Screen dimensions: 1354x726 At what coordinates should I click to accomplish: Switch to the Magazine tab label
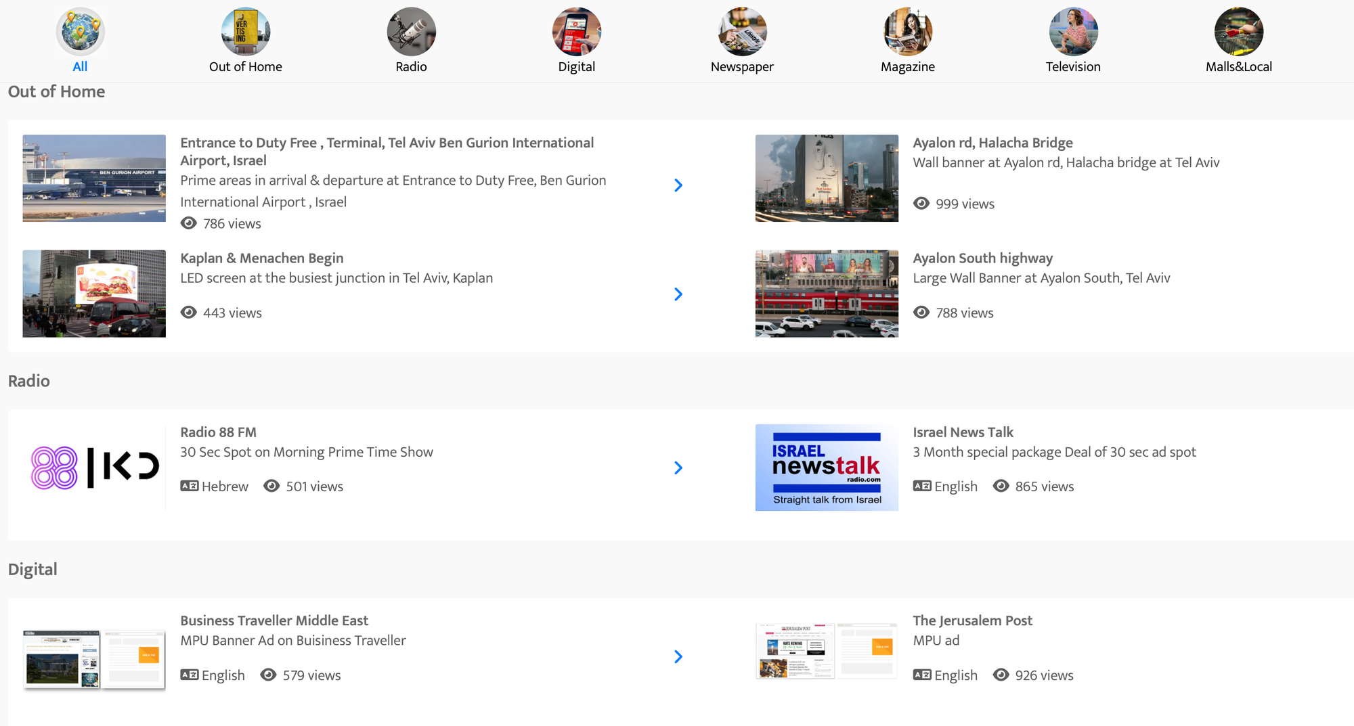(x=908, y=67)
